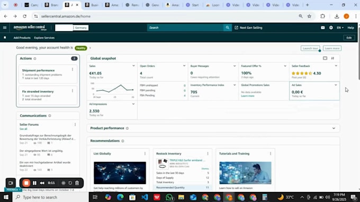Open the Inventory Performance Index dropdown

(235, 85)
